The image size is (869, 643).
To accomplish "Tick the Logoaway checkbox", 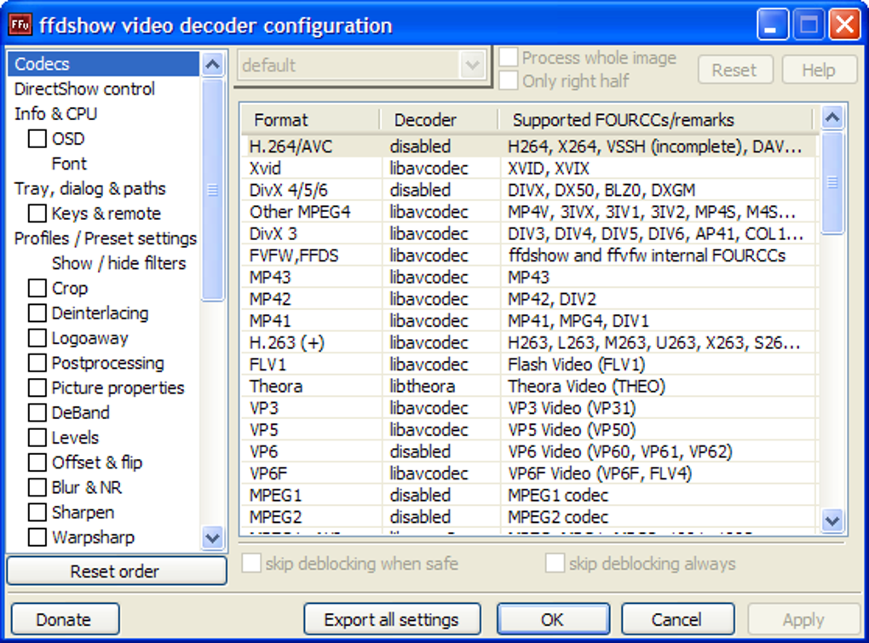I will click(x=37, y=338).
